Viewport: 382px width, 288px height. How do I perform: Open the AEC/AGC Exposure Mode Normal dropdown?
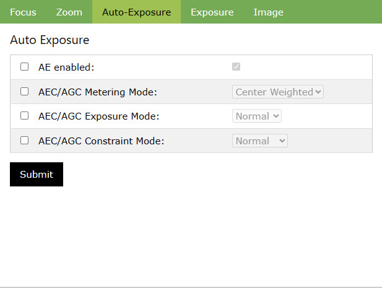pos(257,116)
